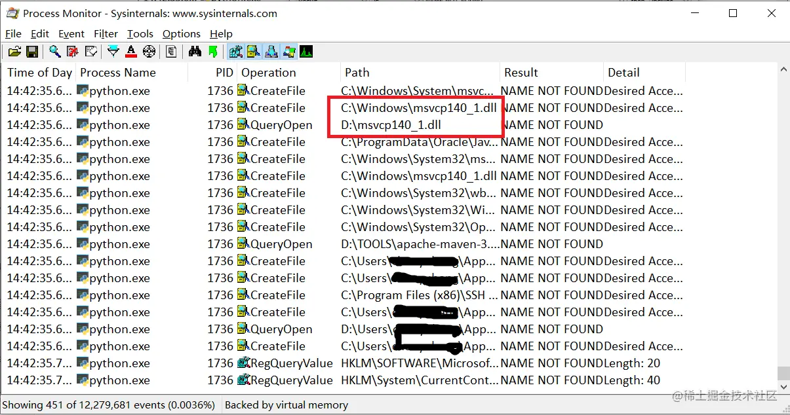Click CreateFile in the ProgramData\Oracle row
The image size is (790, 415).
coord(278,142)
